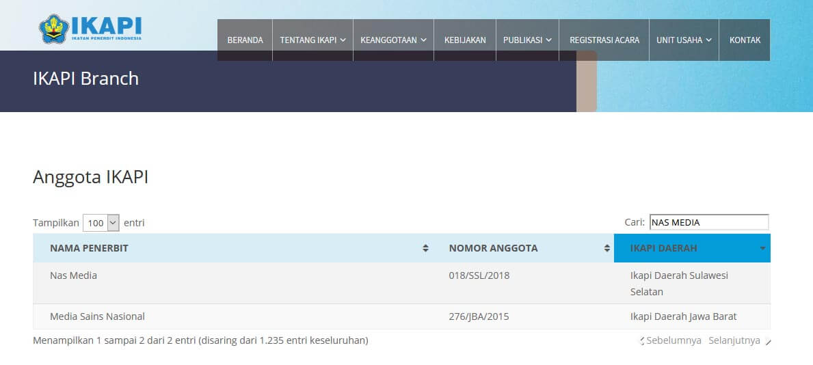
Task: Open the entries-per-page dropdown showing 100
Action: [101, 223]
